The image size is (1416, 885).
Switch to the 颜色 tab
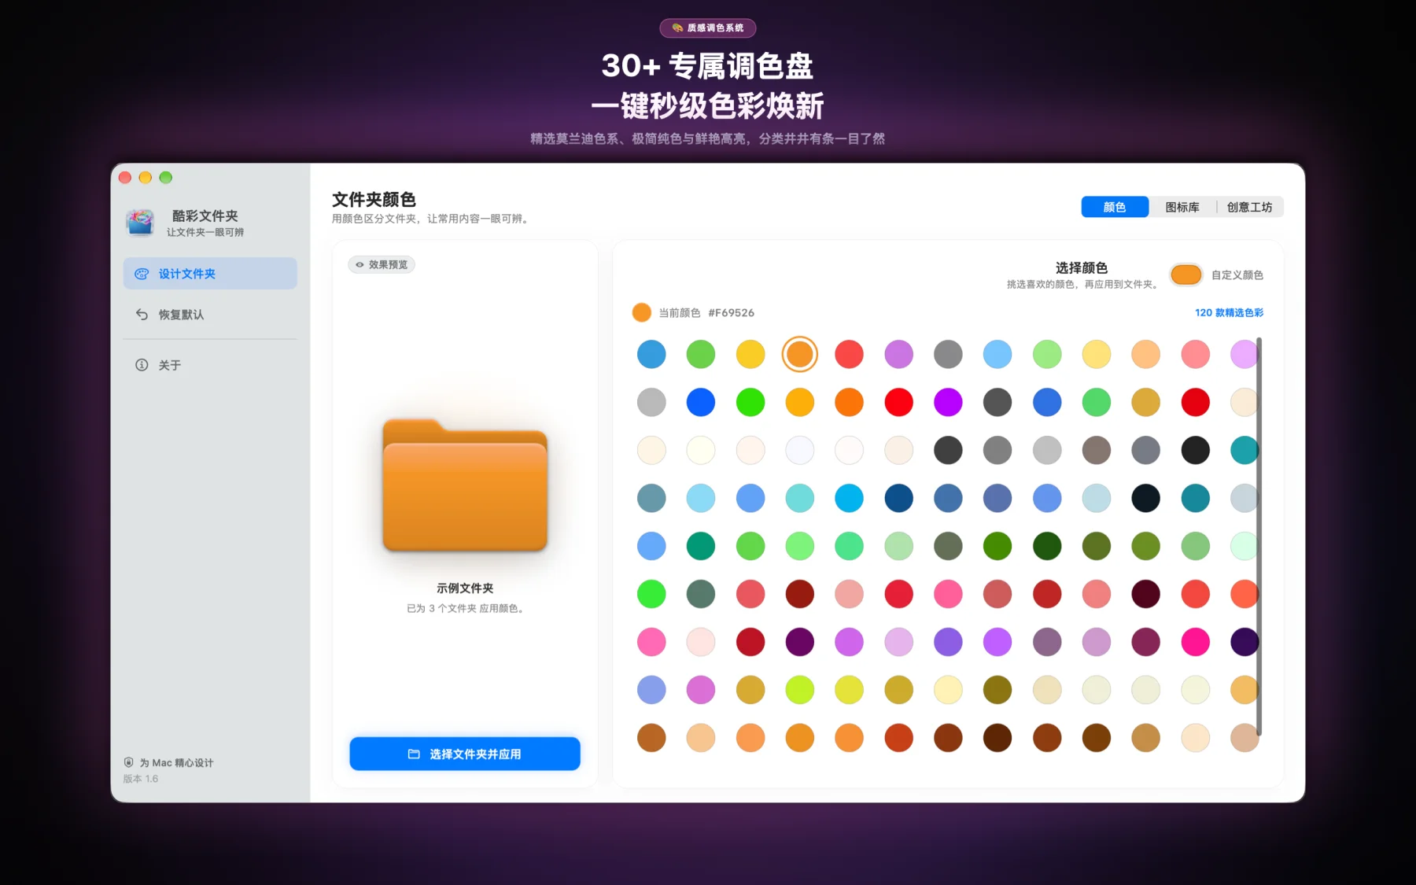[1115, 207]
